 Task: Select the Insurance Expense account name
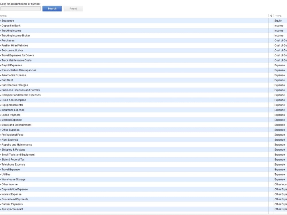coord(13,110)
